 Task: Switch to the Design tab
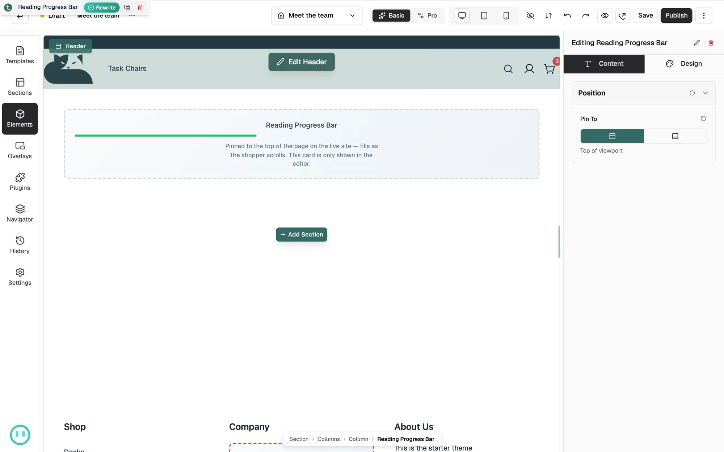[684, 64]
